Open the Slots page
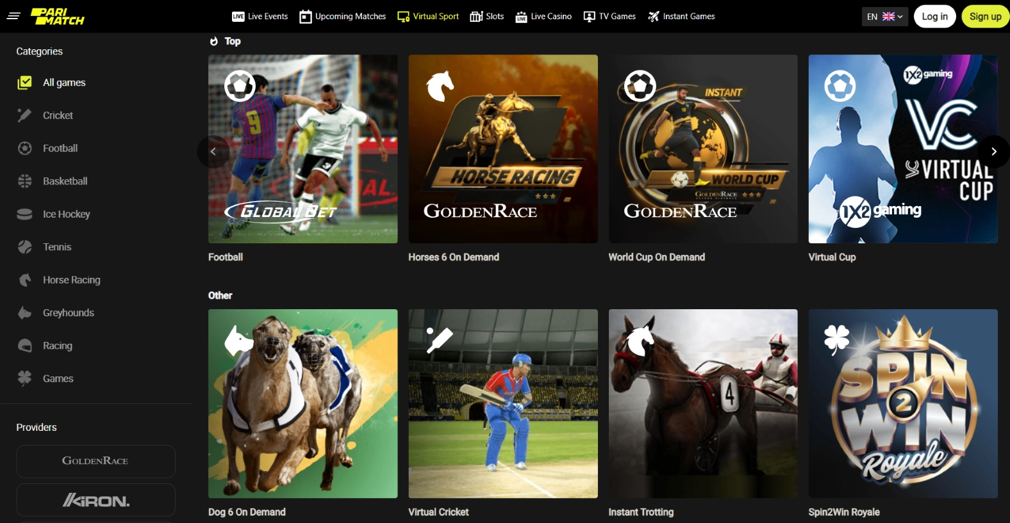This screenshot has height=523, width=1010. click(x=487, y=17)
